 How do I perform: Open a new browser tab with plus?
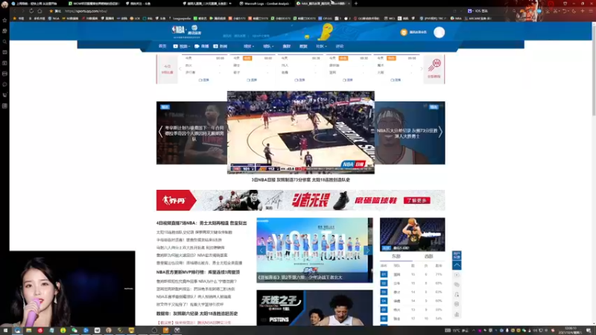[x=356, y=4]
